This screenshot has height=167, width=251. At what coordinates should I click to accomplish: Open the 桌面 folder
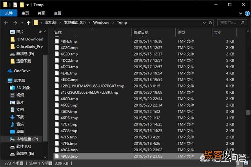(17, 132)
